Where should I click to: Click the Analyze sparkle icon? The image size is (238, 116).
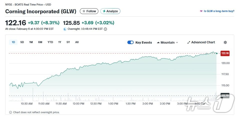104,11
